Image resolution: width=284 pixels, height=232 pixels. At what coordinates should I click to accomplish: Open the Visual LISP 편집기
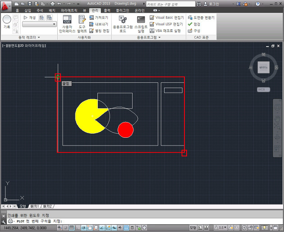(x=166, y=24)
